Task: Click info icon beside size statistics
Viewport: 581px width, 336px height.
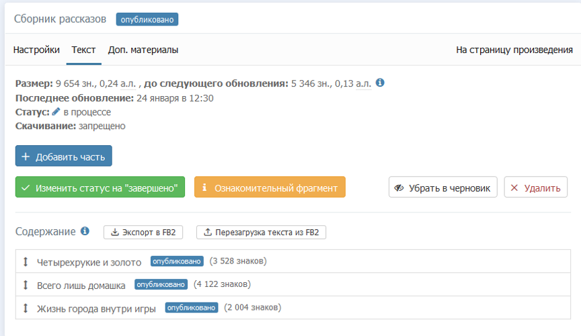Action: pos(380,83)
